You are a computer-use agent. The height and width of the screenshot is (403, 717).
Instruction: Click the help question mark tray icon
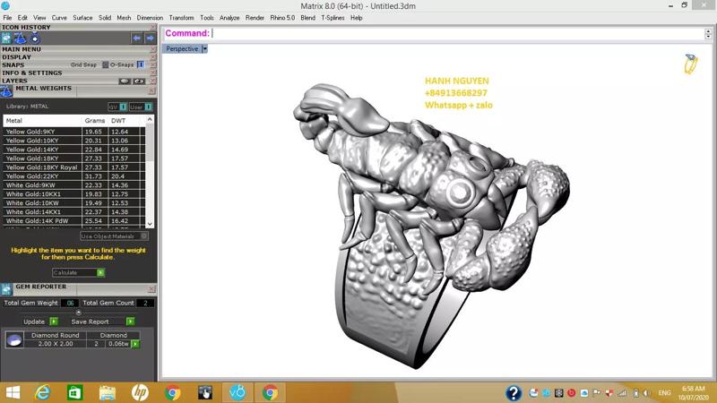(x=514, y=393)
